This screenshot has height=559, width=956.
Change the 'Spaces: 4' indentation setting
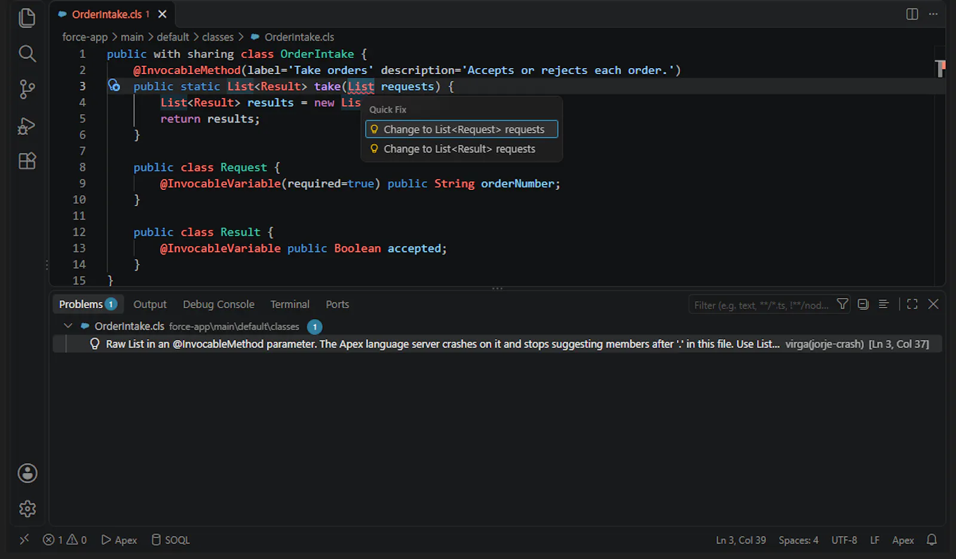click(x=798, y=540)
